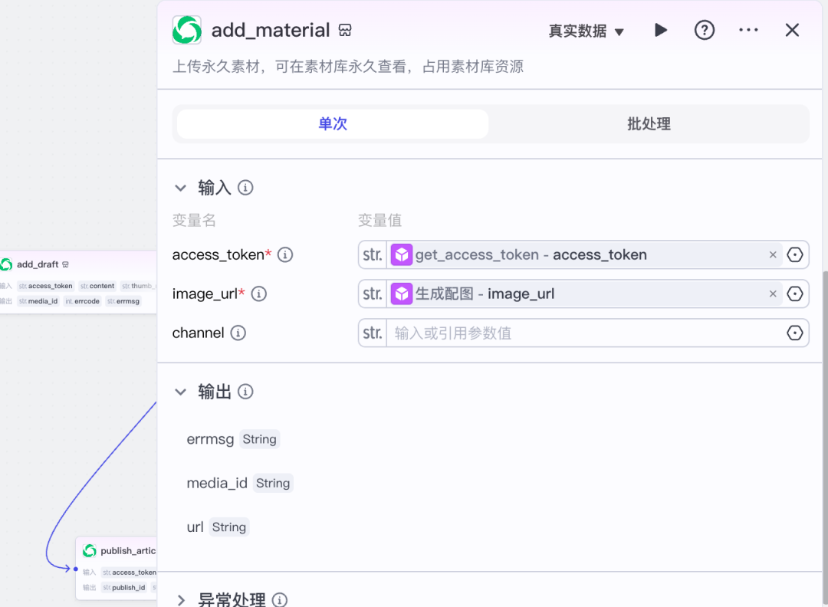Click purple cube icon of get_access_token reference
Viewport: 828px width, 607px height.
pos(401,255)
